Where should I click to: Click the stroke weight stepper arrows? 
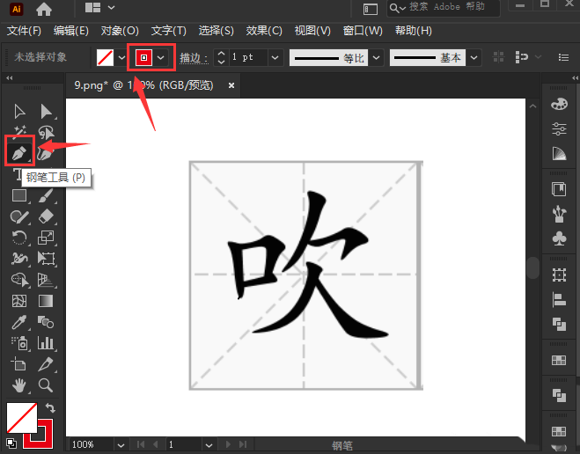coord(221,58)
